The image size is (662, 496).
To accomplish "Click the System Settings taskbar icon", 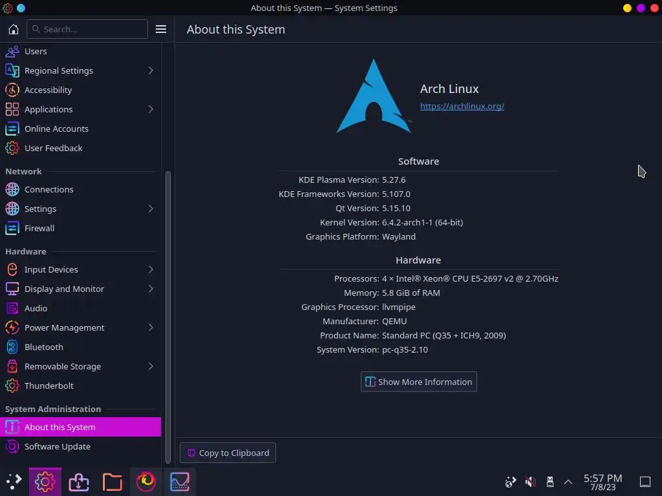I will (x=45, y=482).
